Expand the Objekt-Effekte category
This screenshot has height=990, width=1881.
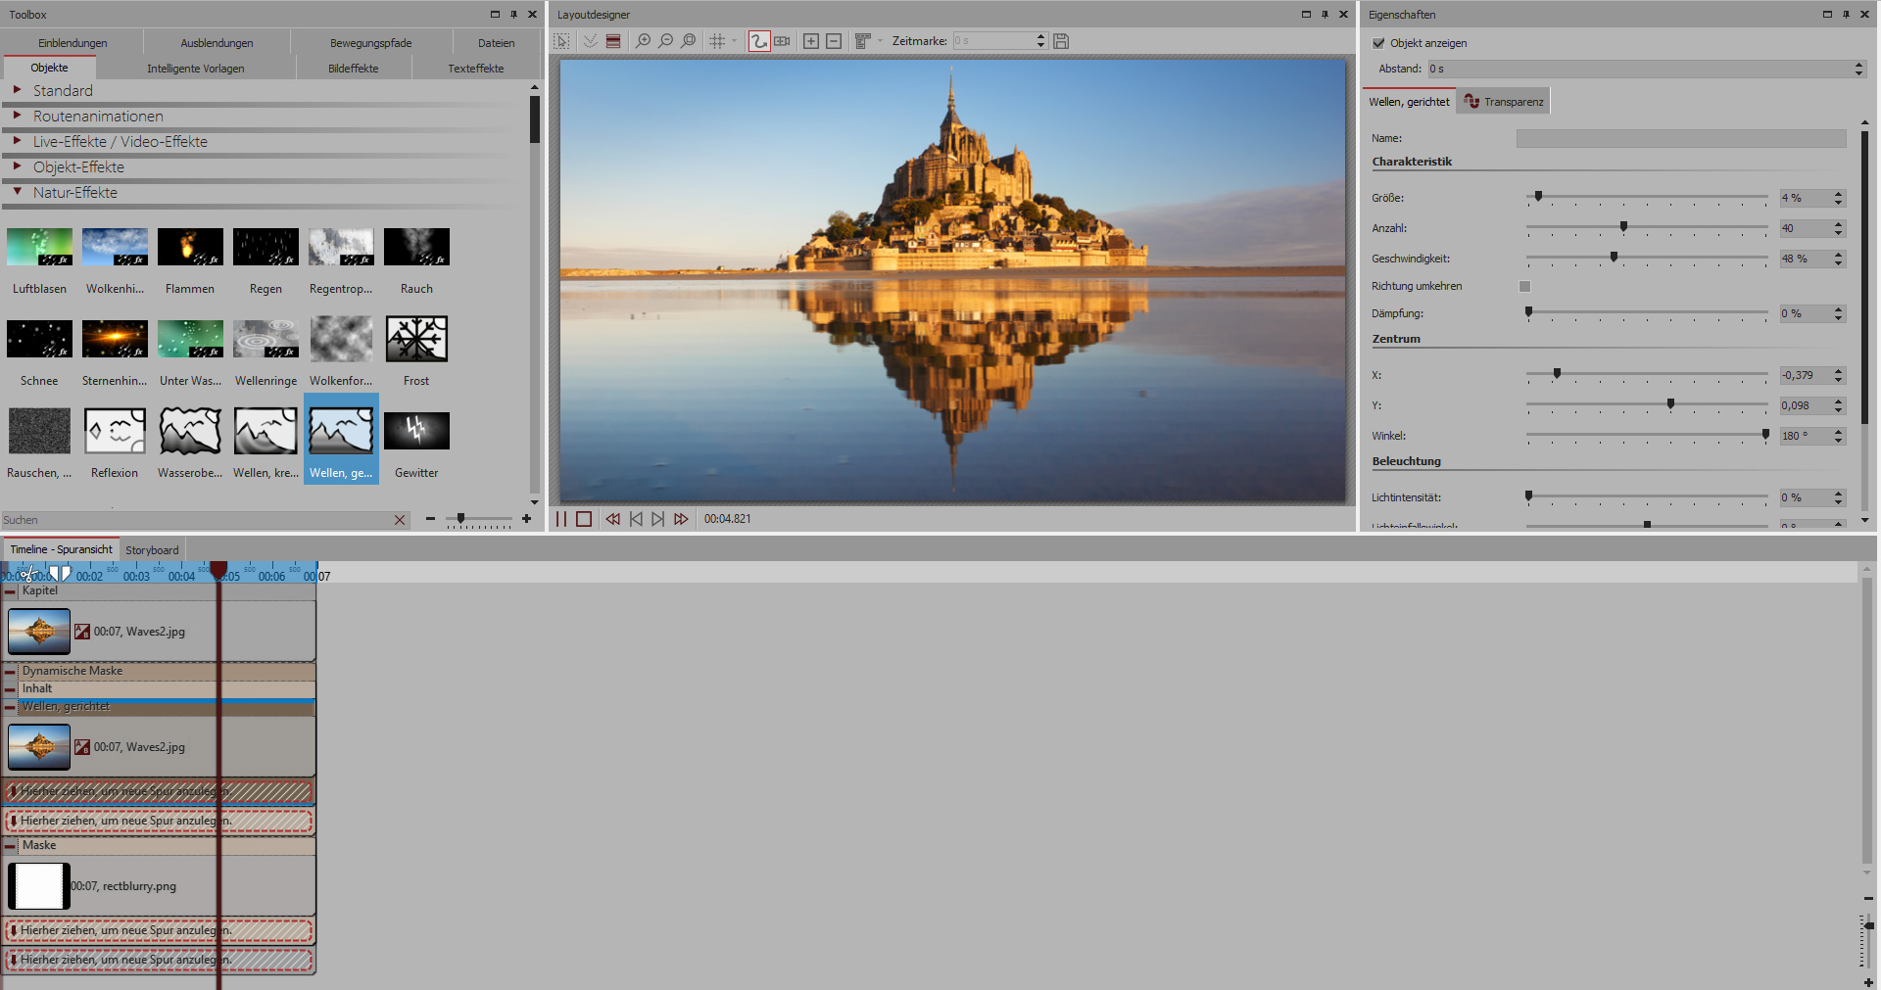[x=17, y=166]
